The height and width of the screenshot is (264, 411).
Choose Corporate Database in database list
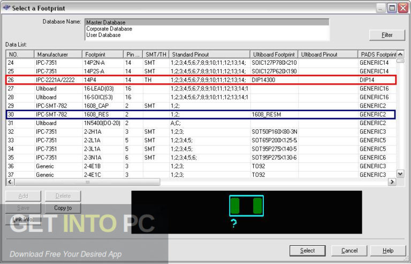click(207, 28)
